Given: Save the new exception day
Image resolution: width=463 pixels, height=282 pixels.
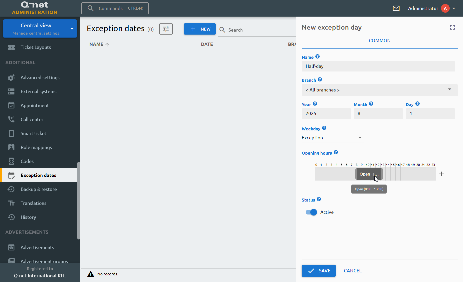Looking at the screenshot, I should click(x=319, y=271).
